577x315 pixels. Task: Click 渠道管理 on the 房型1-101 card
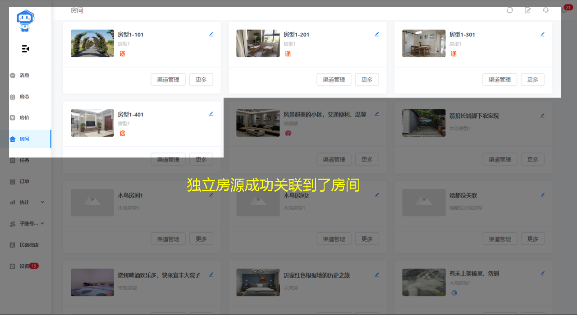[x=168, y=80]
